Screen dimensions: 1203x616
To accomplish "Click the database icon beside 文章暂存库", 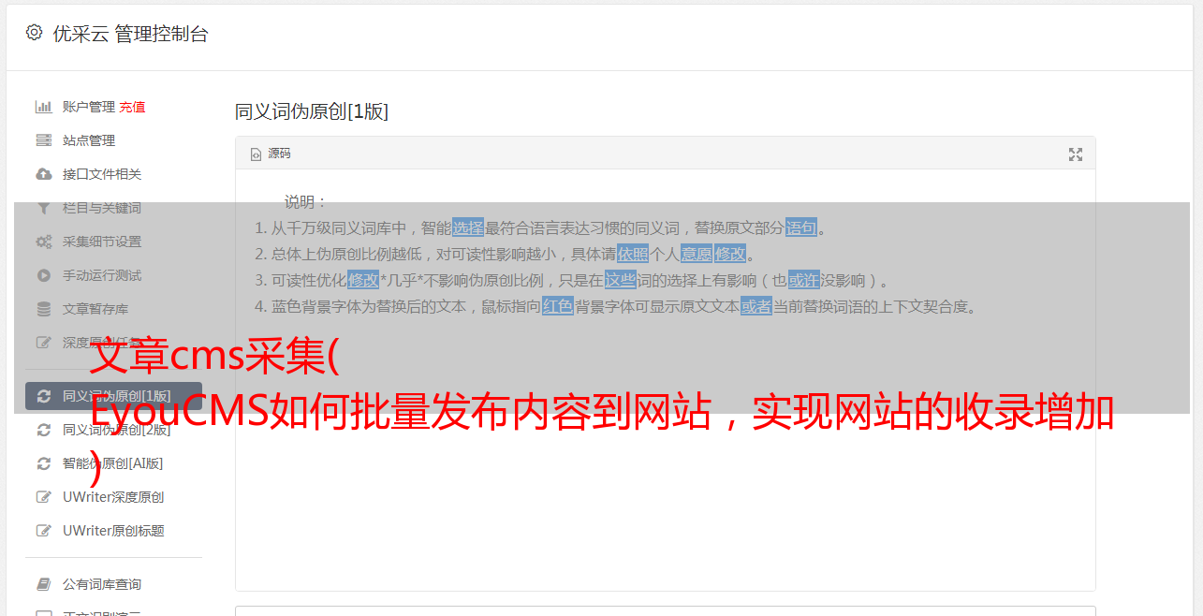I will coord(43,309).
